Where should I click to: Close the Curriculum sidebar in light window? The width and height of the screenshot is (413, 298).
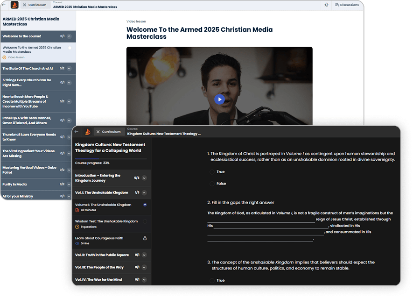point(24,5)
